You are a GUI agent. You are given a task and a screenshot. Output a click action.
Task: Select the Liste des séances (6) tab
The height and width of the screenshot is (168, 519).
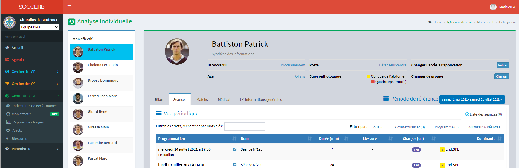click(484, 114)
